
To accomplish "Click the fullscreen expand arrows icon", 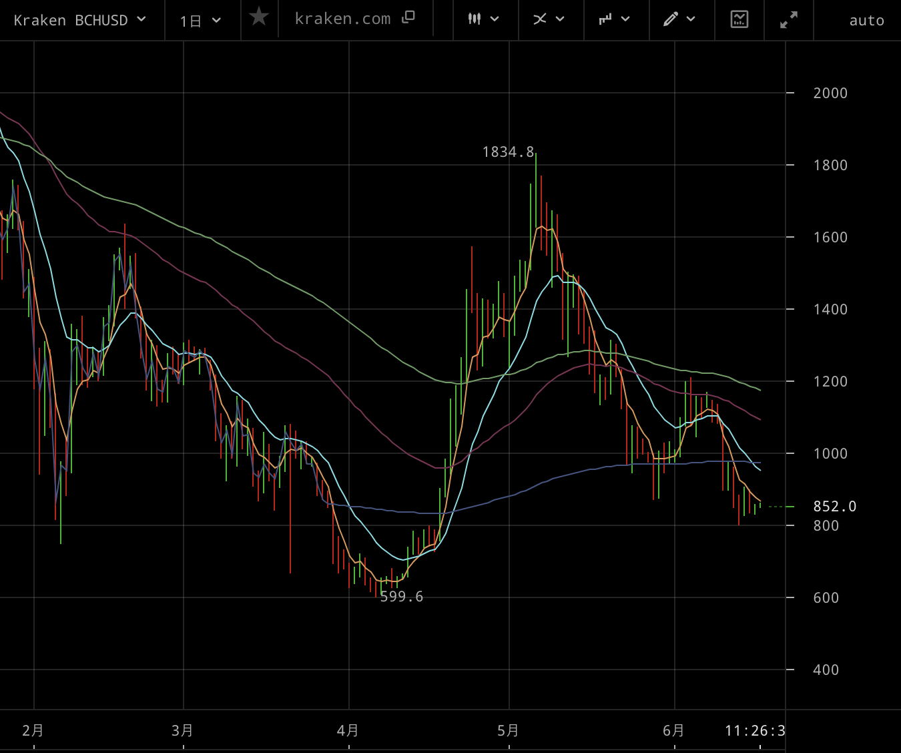I will 789,20.
